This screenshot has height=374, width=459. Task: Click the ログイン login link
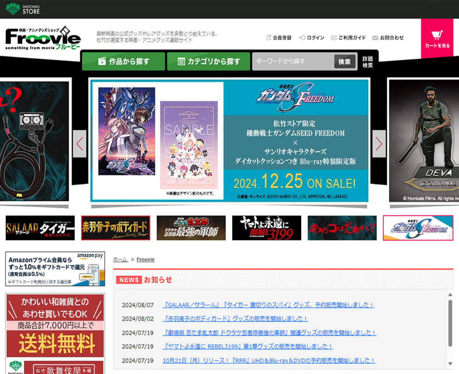coord(312,38)
